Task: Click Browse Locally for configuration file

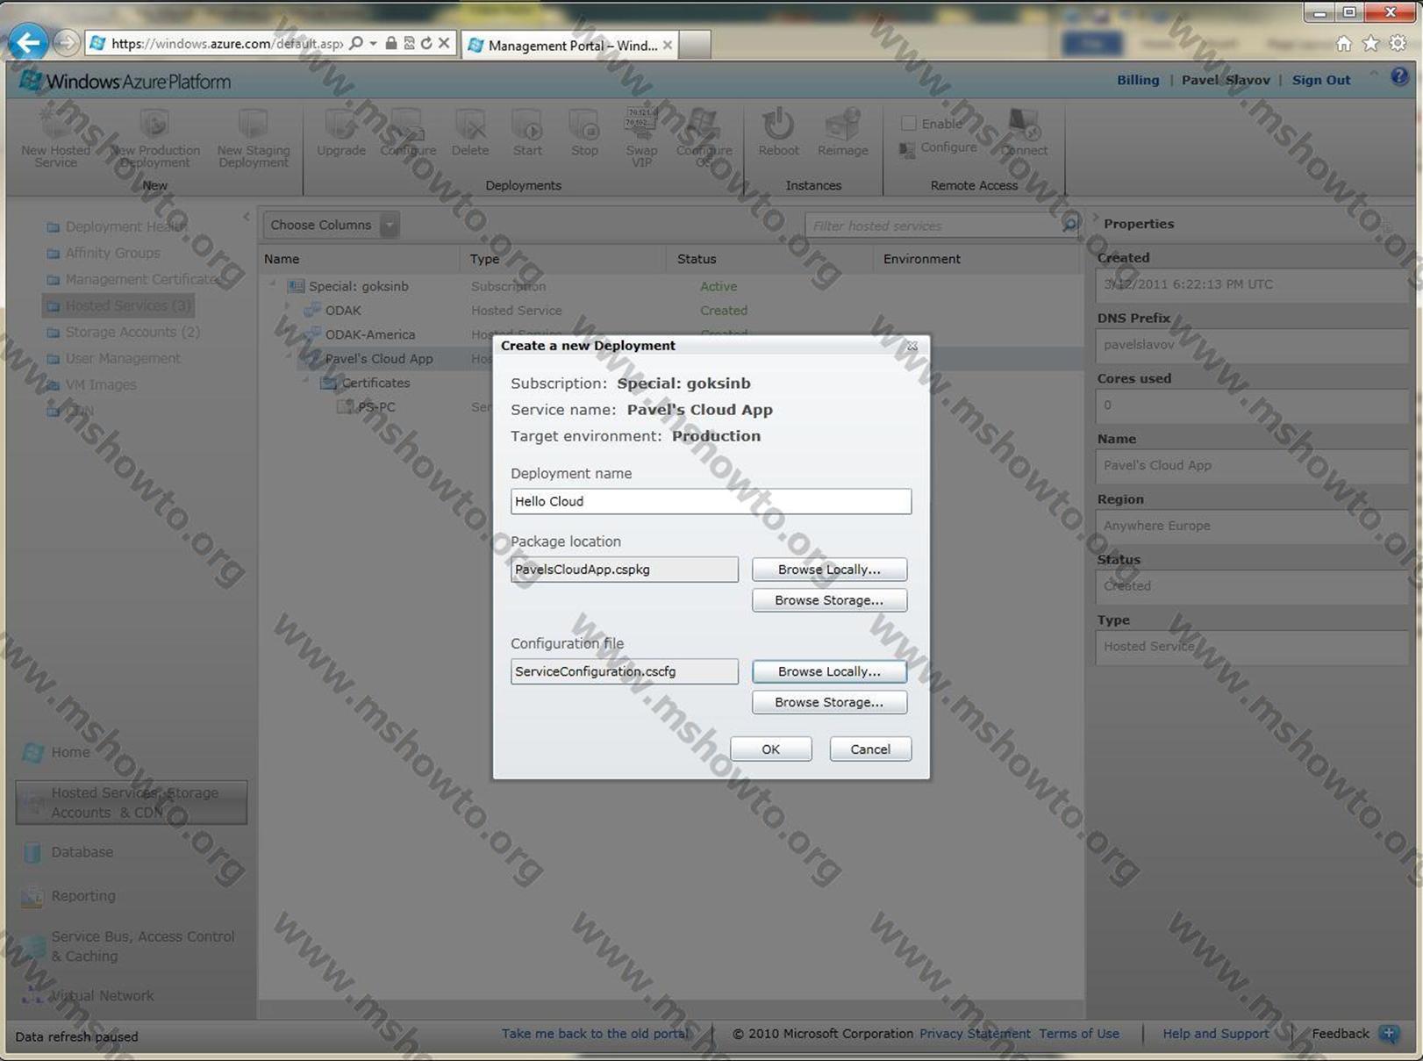Action: (829, 671)
